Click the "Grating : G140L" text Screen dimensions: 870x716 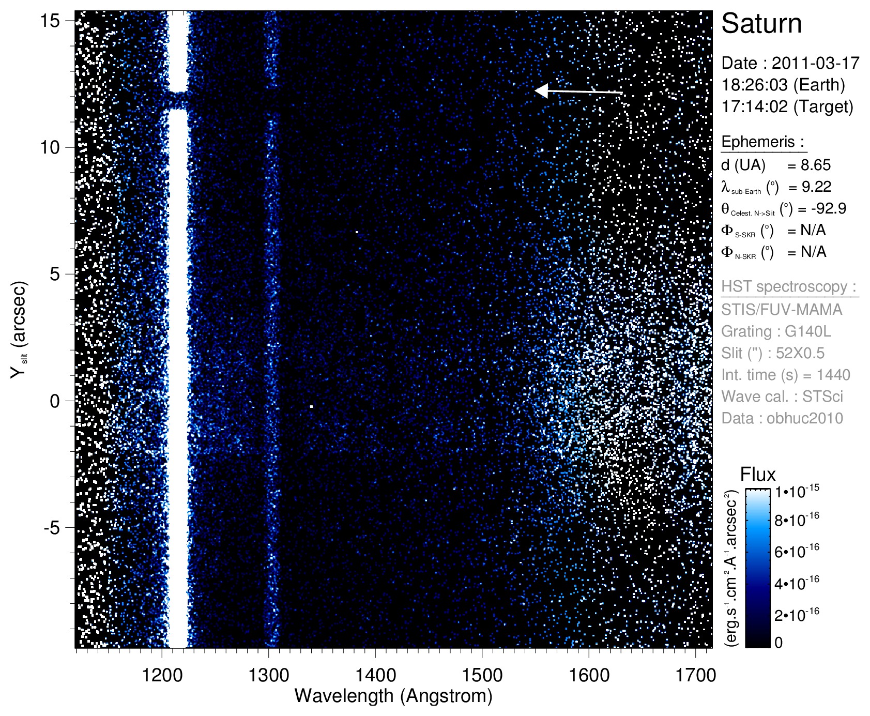[776, 331]
